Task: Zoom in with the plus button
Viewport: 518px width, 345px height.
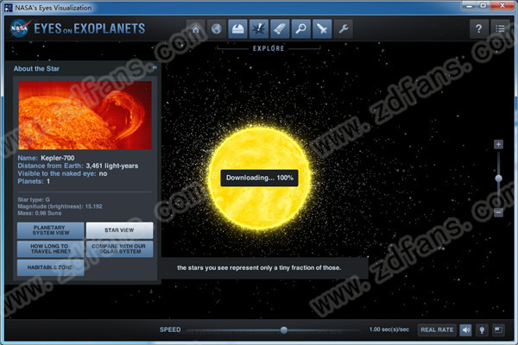Action: click(498, 144)
